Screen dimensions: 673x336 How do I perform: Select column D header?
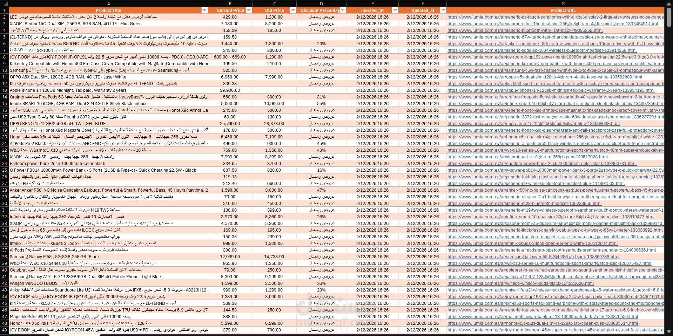click(x=321, y=4)
